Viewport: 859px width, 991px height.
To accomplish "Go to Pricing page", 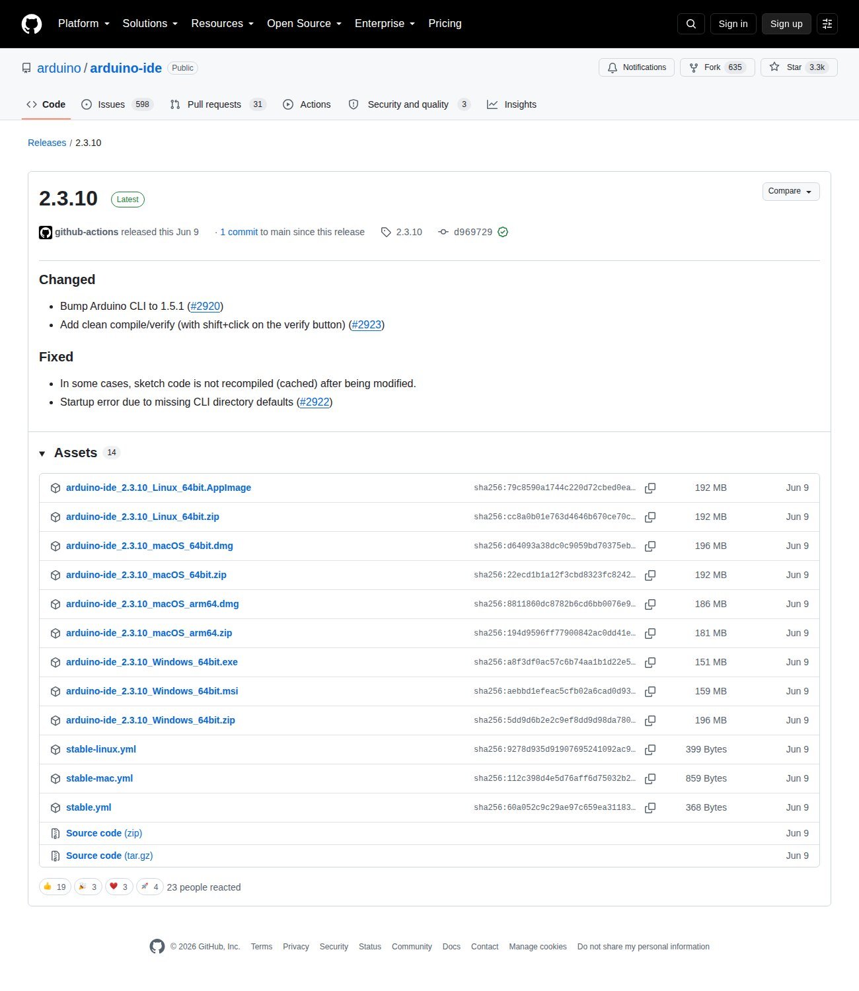I will pos(445,24).
